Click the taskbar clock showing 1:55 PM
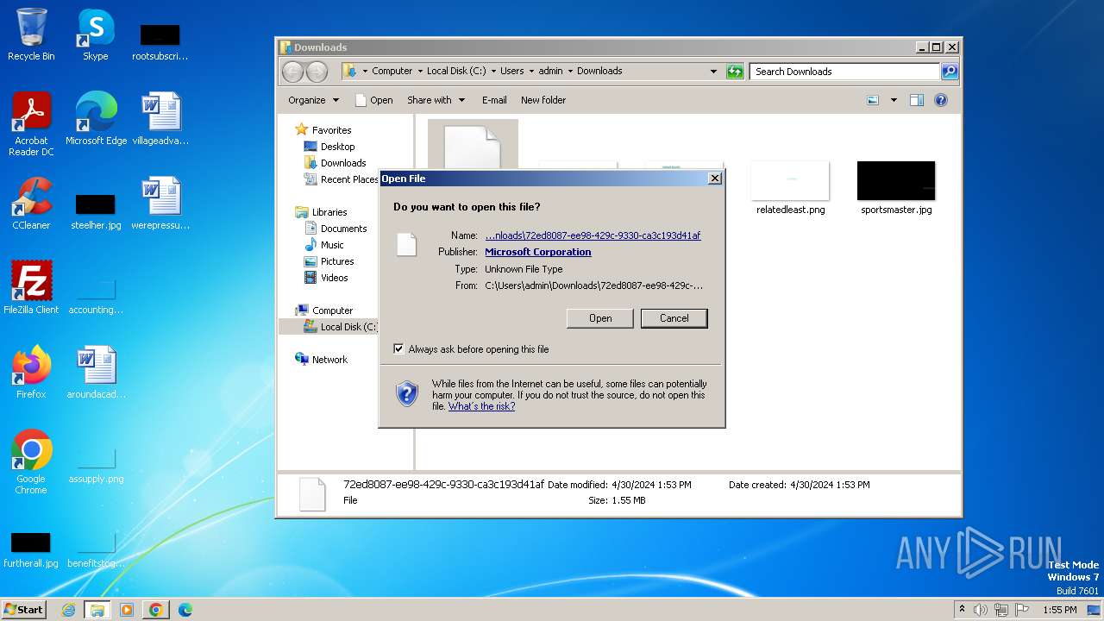This screenshot has width=1104, height=621. (1059, 610)
